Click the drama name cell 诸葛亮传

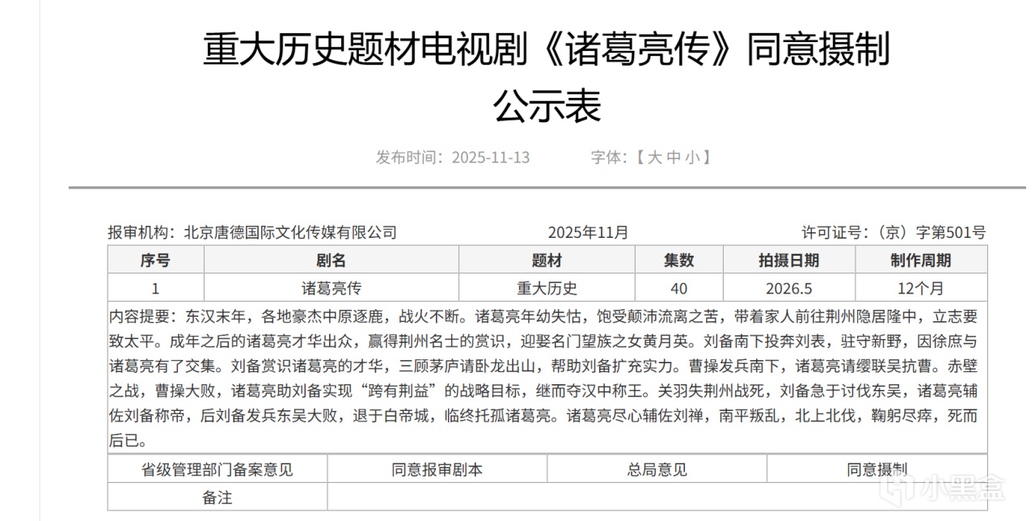click(331, 288)
